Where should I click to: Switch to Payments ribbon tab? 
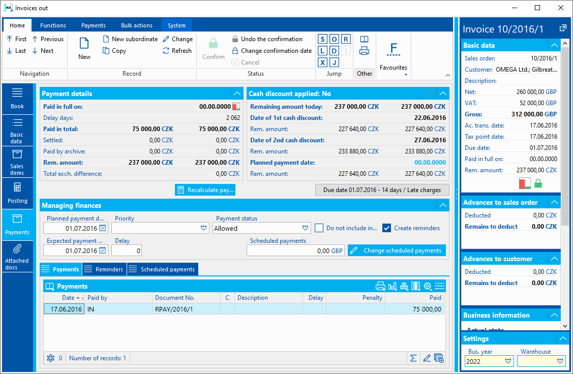[94, 25]
